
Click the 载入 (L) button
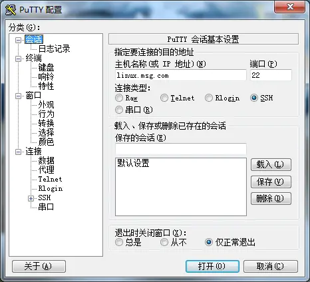pos(271,164)
